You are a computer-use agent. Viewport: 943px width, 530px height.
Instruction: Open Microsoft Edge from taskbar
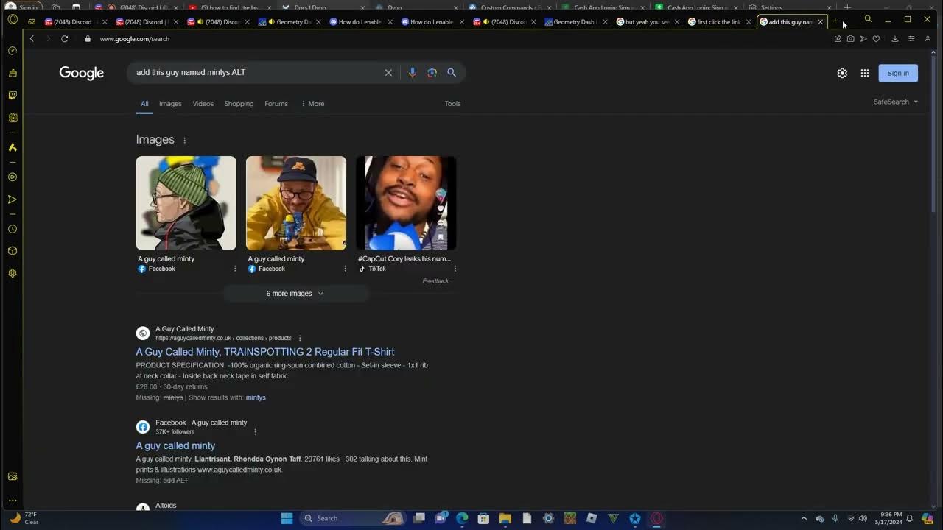point(462,518)
